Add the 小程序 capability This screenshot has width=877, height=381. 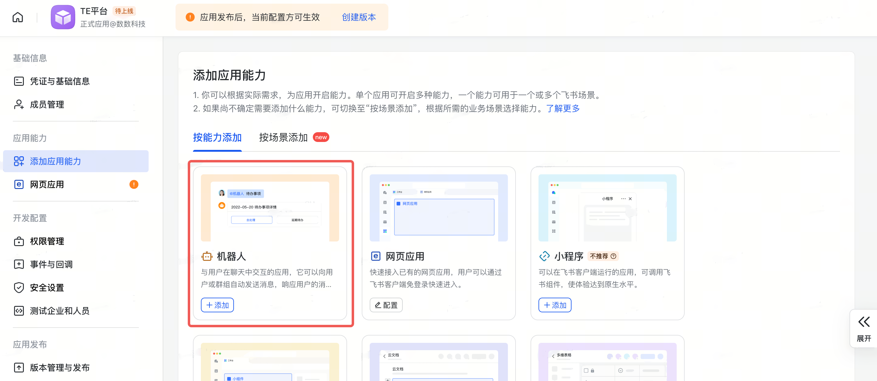(555, 305)
